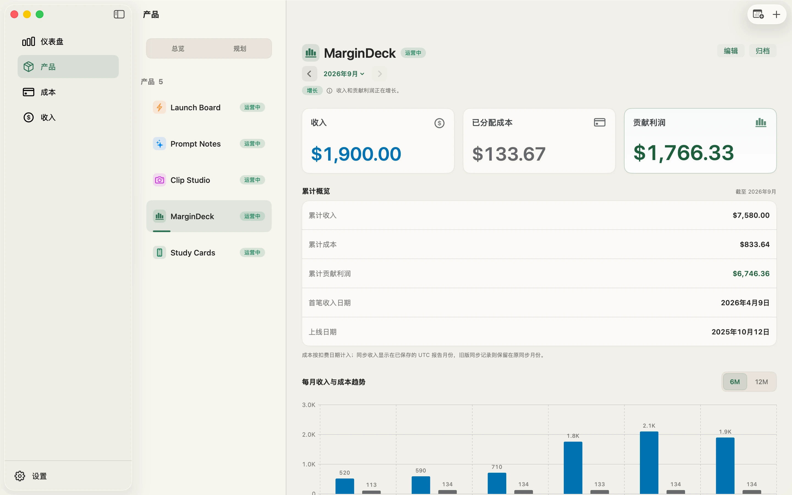Click the 归档 button

tap(763, 51)
